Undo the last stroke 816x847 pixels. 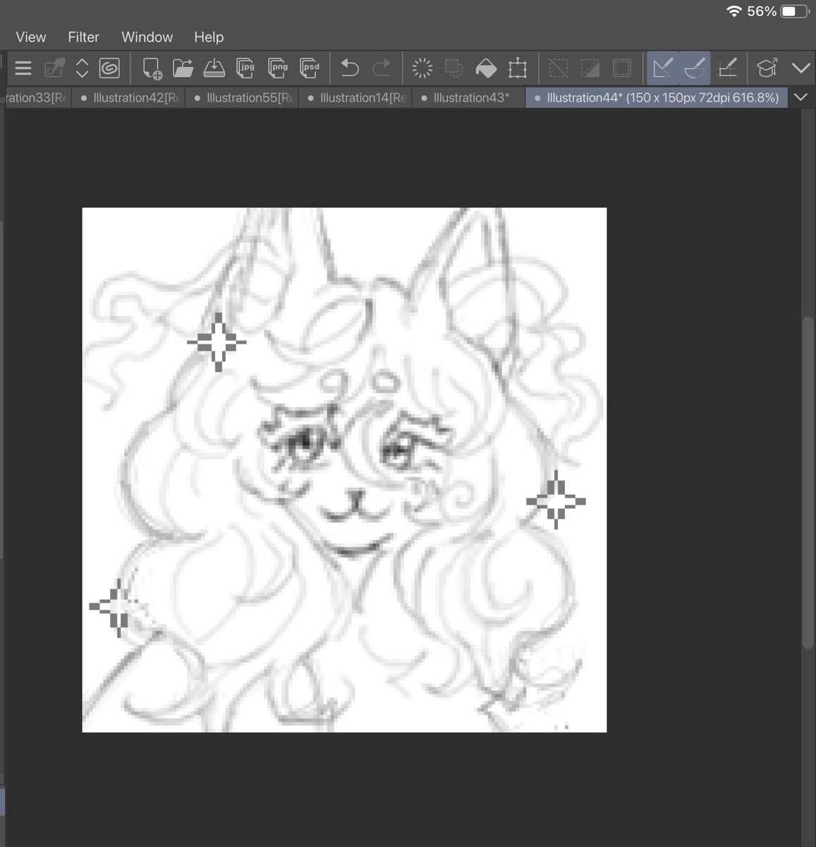click(350, 68)
